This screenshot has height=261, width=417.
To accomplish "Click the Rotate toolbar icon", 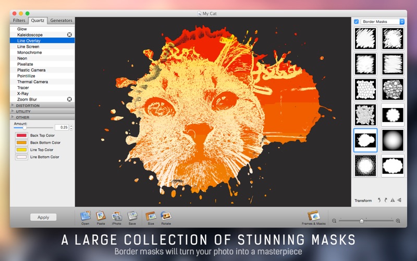I will coord(166,216).
